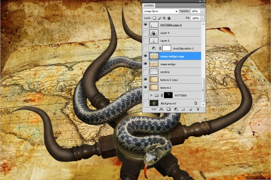
Task: Show the Hue/Saturation 1 layer
Action: (x=145, y=48)
